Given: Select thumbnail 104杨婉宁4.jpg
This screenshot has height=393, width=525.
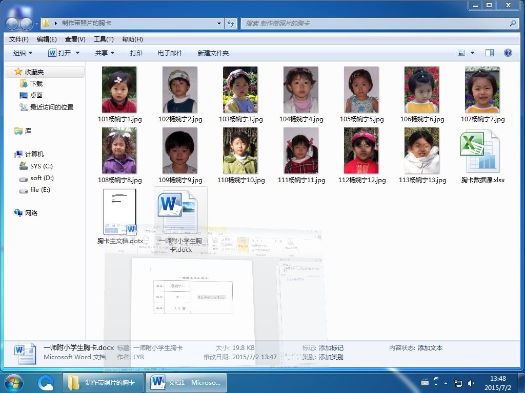Looking at the screenshot, I should (x=300, y=90).
